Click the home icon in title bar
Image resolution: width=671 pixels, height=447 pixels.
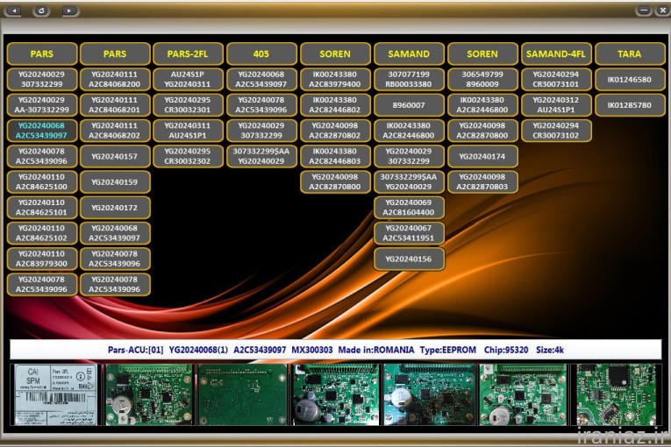41,11
